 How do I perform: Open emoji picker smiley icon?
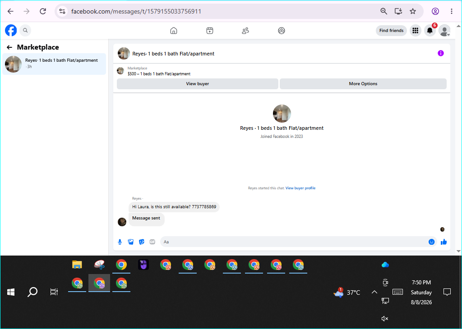tap(432, 242)
